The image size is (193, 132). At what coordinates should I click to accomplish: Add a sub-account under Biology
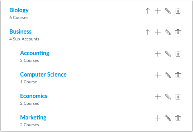[x=158, y=11]
